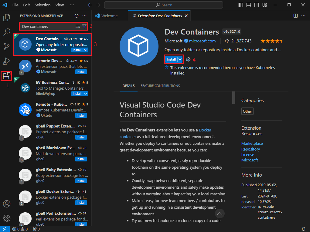Image resolution: width=310 pixels, height=232 pixels.
Task: Expand install options dropdown on details page
Action: (x=180, y=59)
